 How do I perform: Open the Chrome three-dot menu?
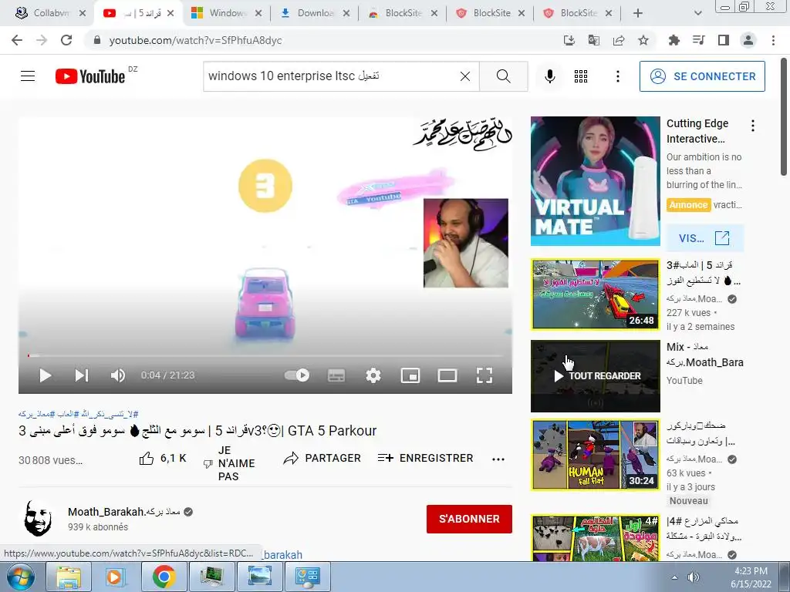point(773,40)
